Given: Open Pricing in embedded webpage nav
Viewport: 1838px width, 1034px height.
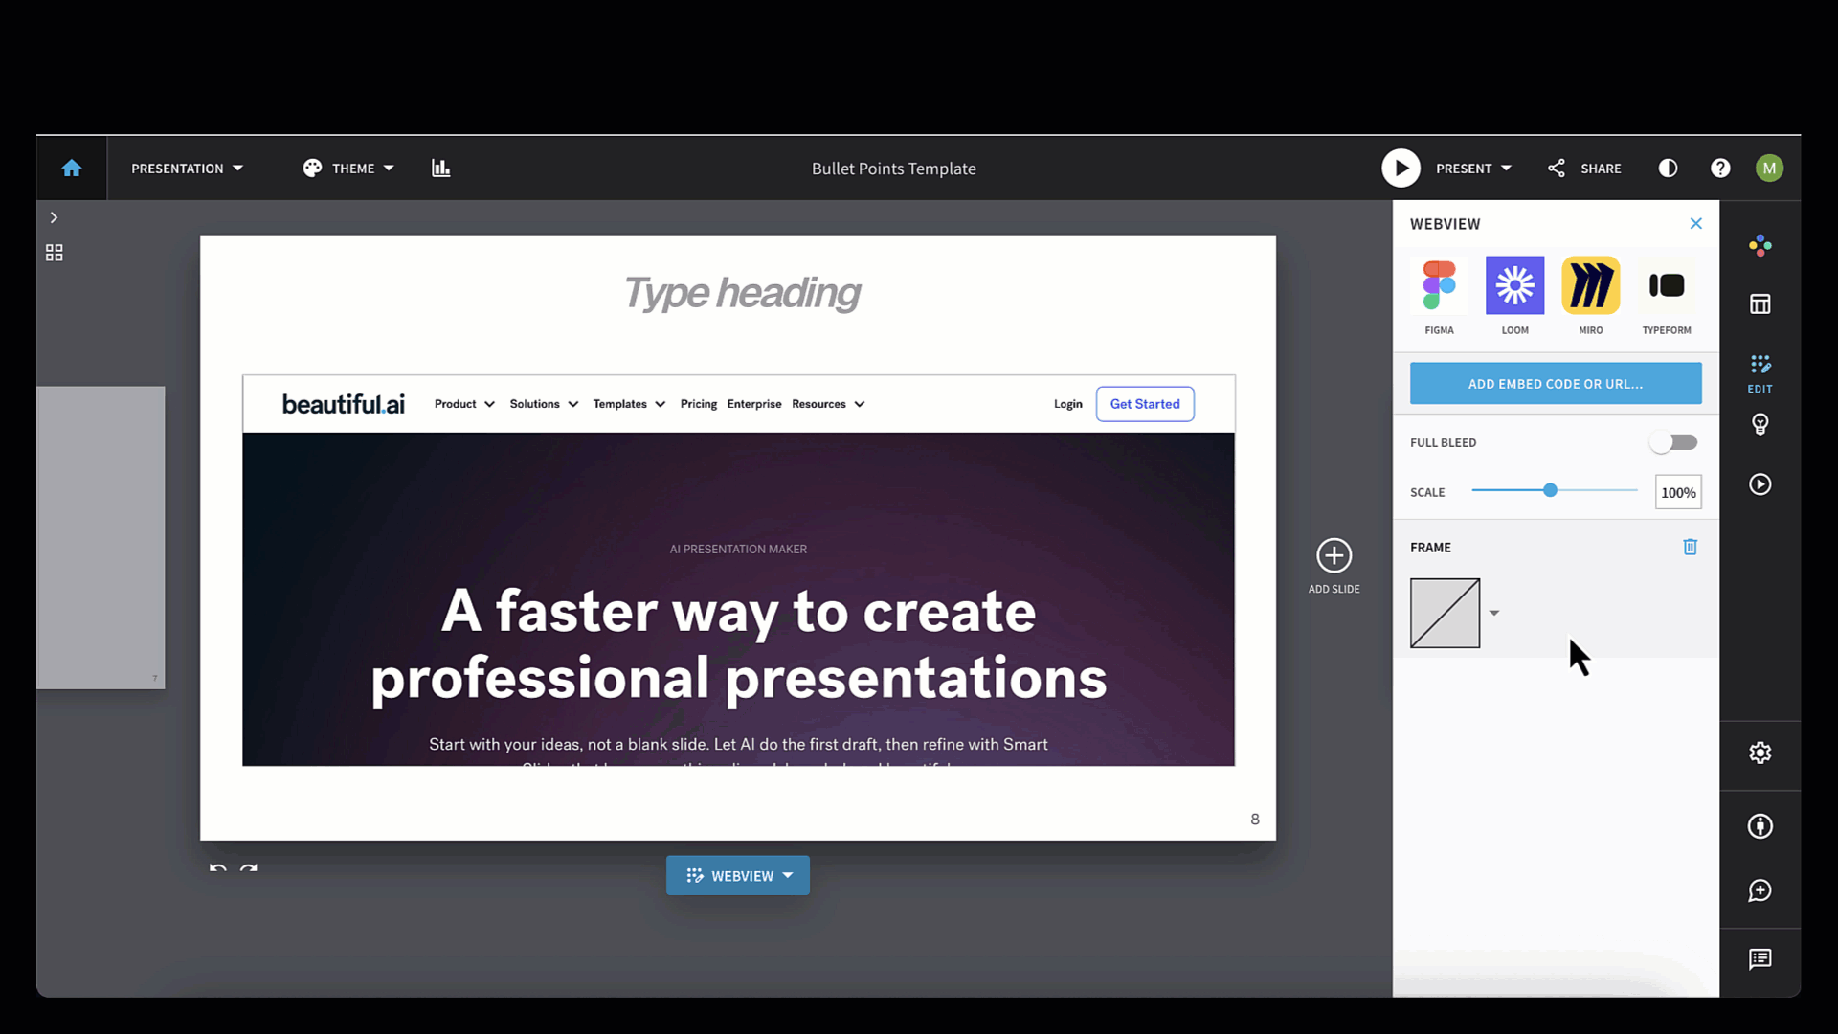Looking at the screenshot, I should (x=699, y=404).
